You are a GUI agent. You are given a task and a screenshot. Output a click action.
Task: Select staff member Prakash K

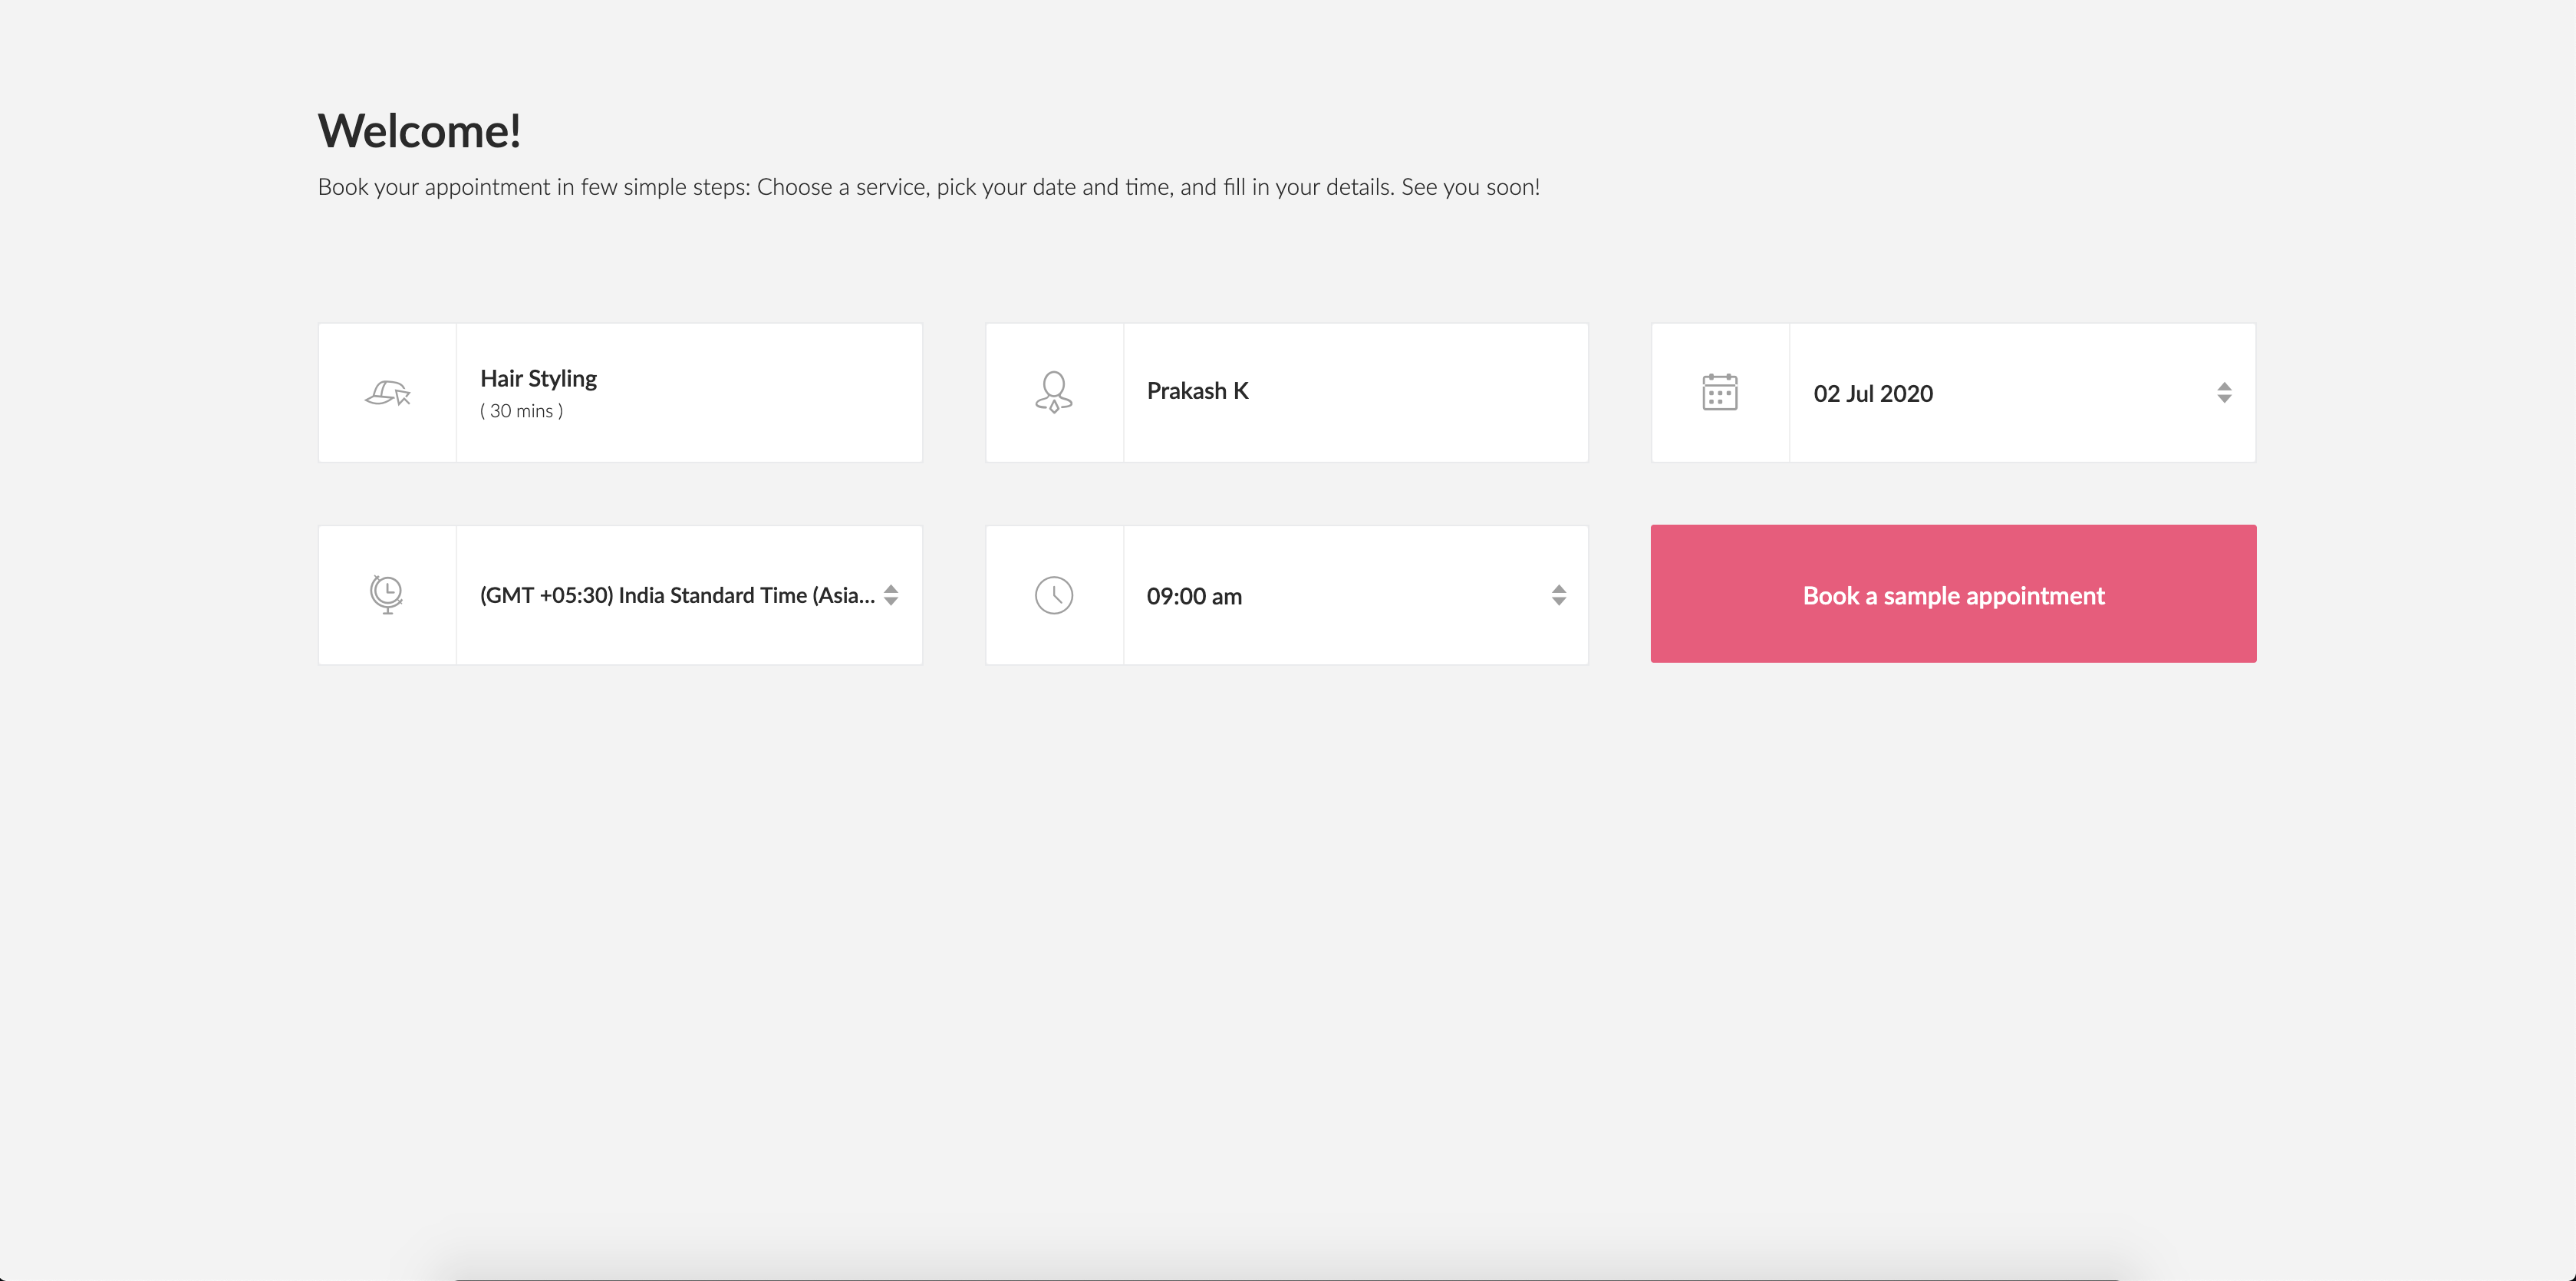tap(1197, 391)
